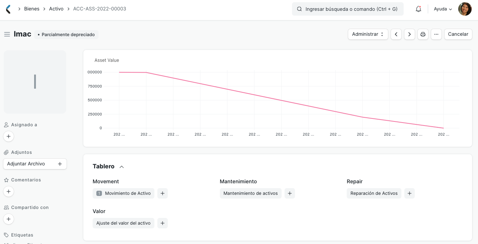Add comment with plus under Comentarios
Screen dimensions: 478x244
pos(9,192)
